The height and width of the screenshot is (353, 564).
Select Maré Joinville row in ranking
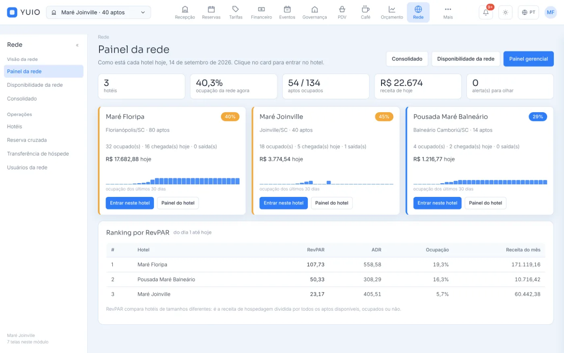pyautogui.click(x=326, y=294)
